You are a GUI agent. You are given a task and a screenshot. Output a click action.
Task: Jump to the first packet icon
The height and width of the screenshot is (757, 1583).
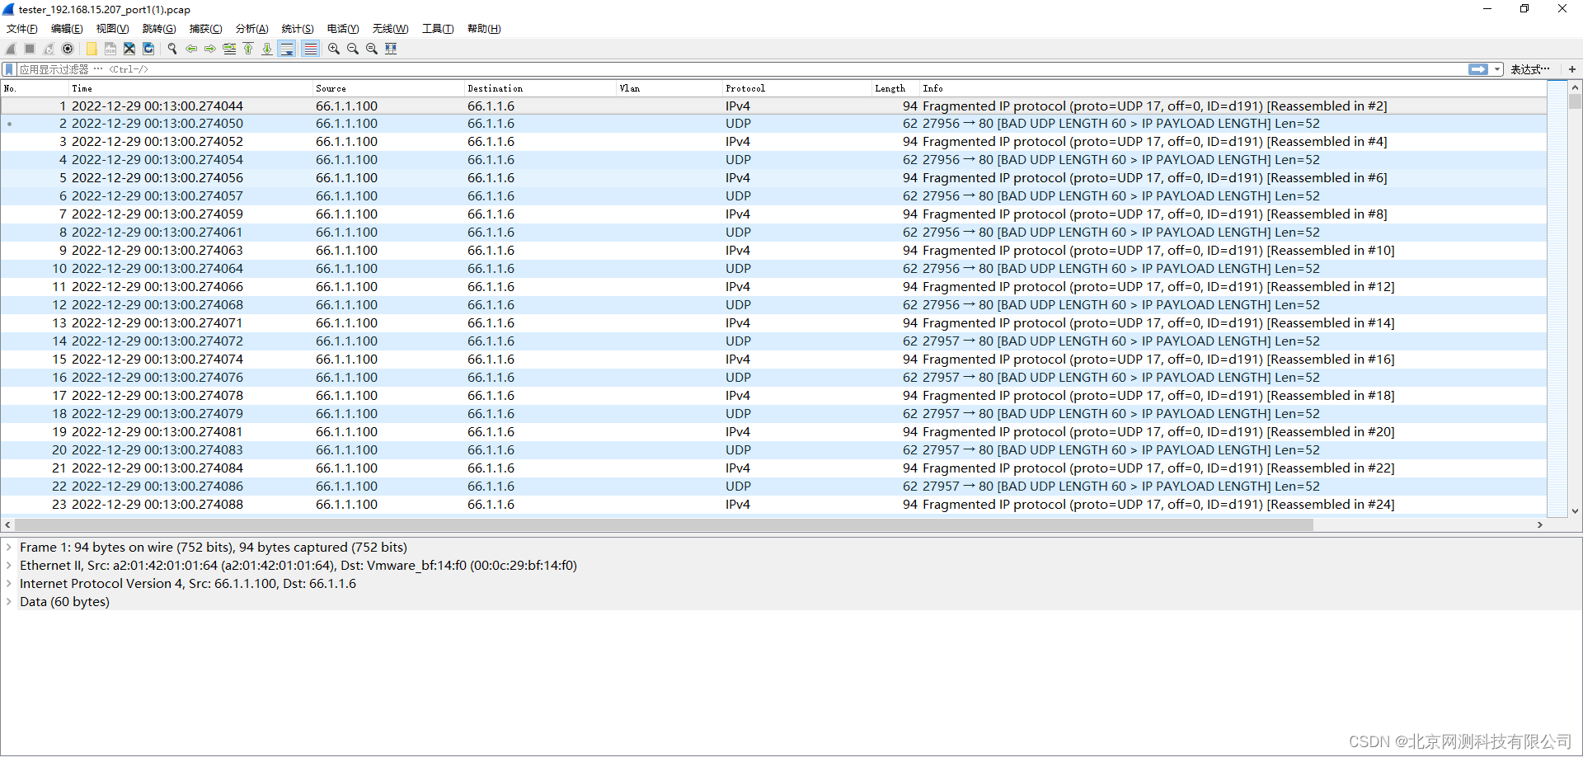[248, 49]
